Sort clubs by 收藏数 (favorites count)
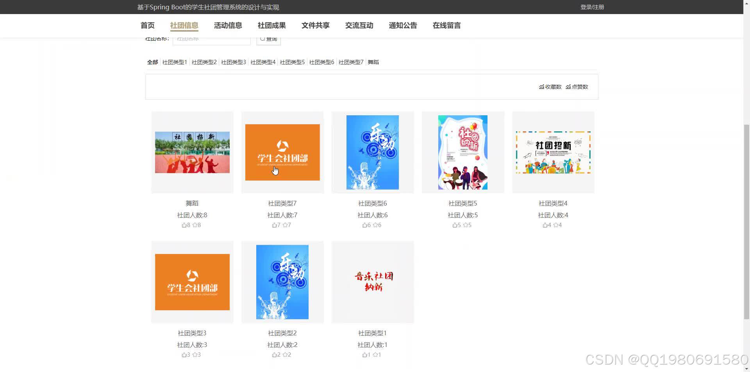 pyautogui.click(x=550, y=87)
